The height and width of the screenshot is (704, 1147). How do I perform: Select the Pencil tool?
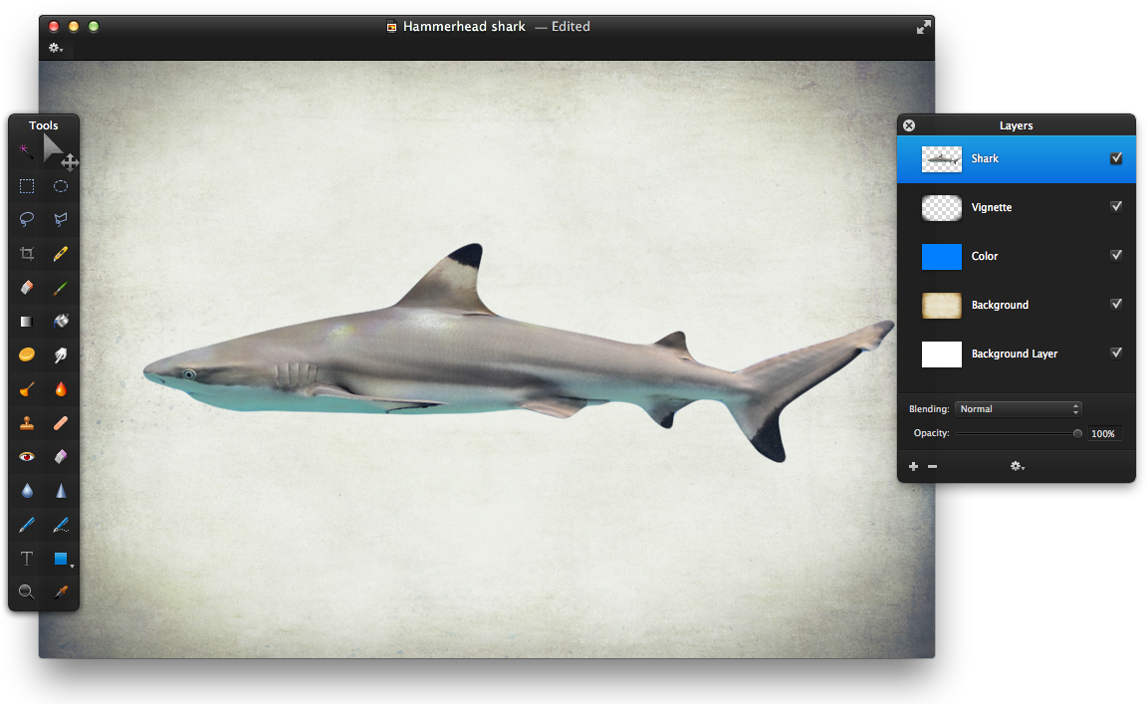tap(61, 253)
